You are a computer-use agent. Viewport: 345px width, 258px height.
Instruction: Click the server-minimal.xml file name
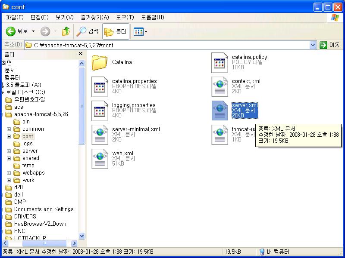(x=136, y=129)
